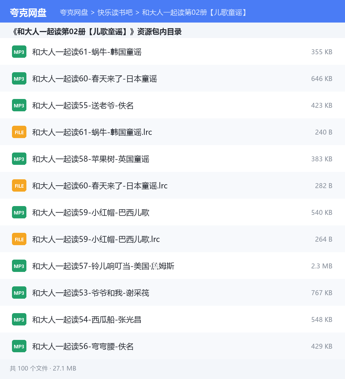Navigate to 快乐读书吧 breadcrumb folder
Screen dimensions: 345x379
coord(115,13)
